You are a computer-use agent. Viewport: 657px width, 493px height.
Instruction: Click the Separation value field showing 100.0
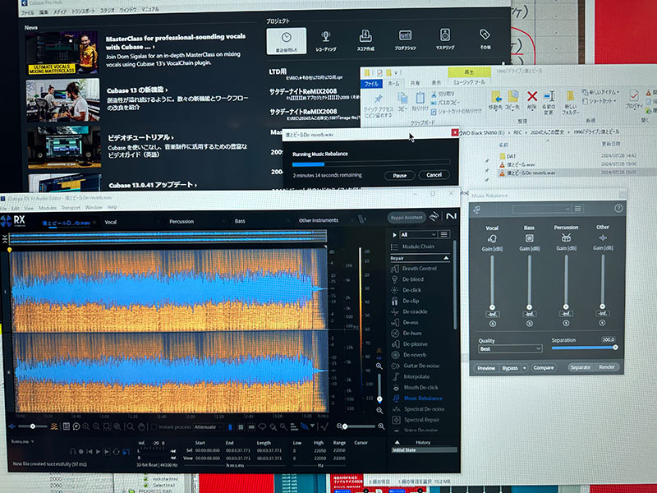608,339
